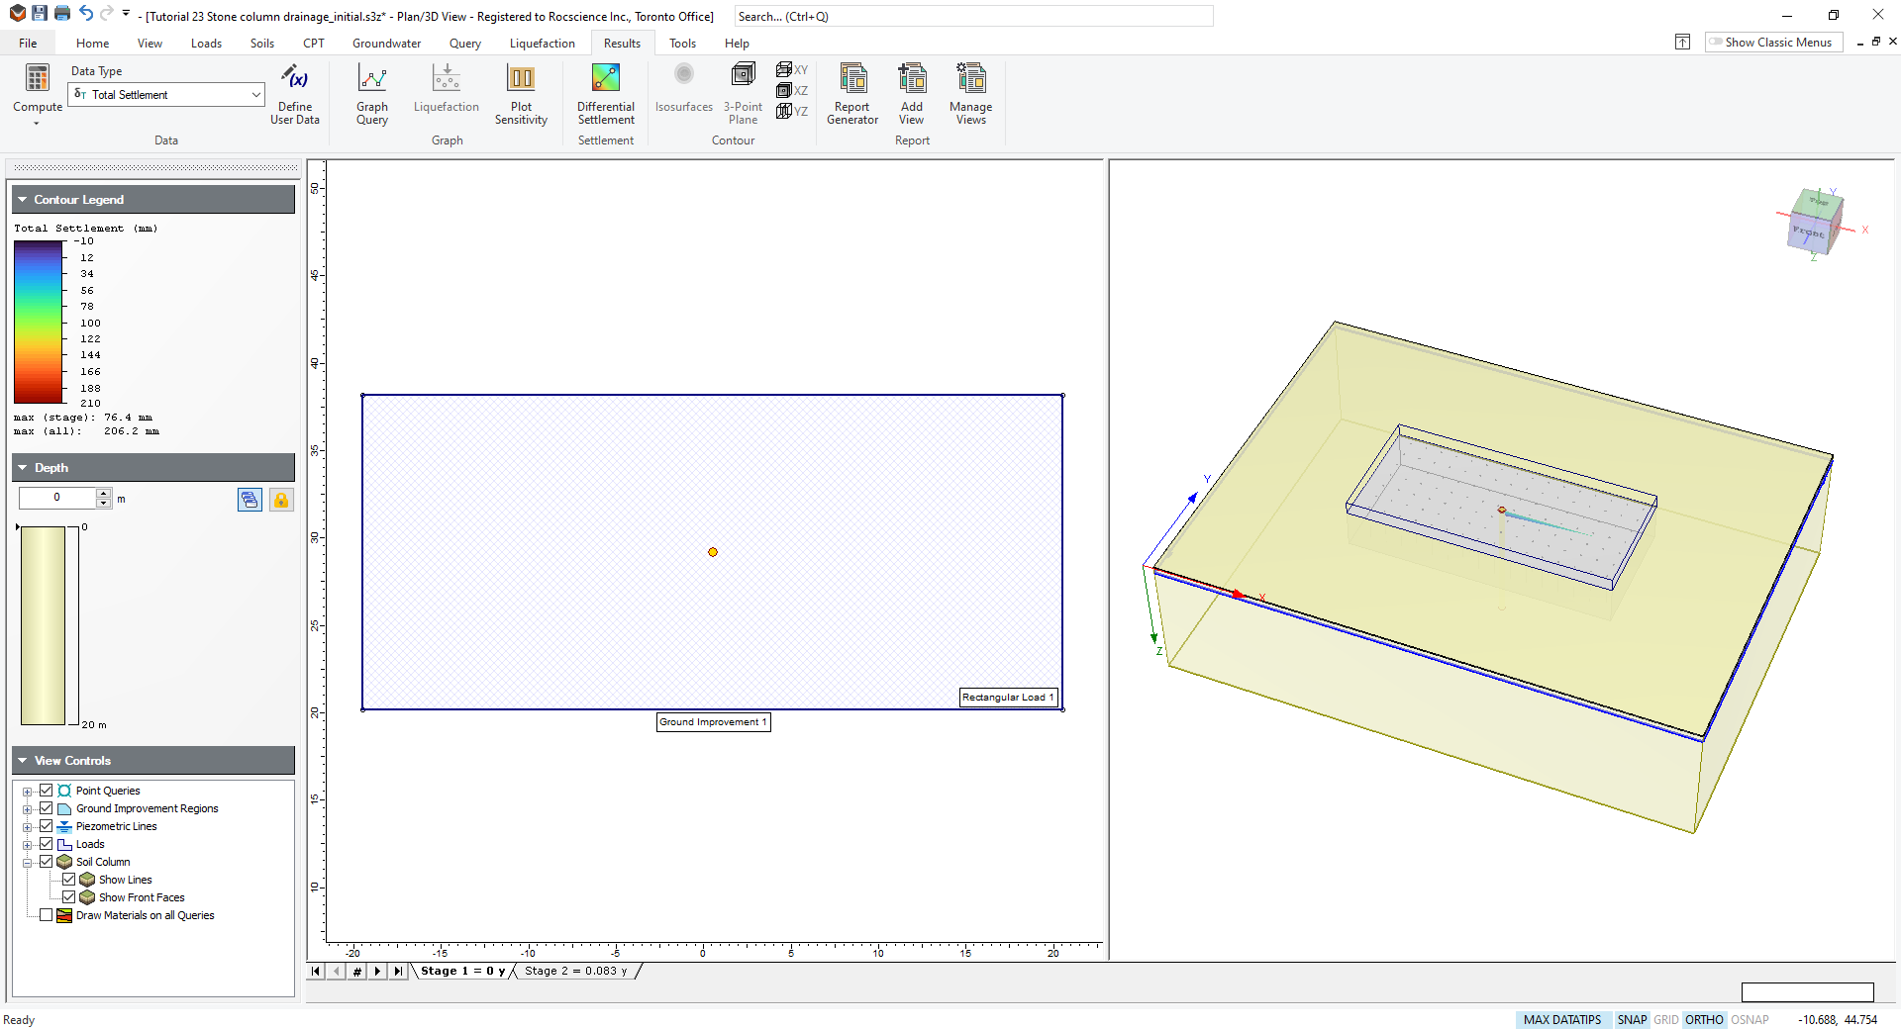Click Show Classic Menus button
This screenshot has width=1901, height=1029.
click(x=1773, y=43)
